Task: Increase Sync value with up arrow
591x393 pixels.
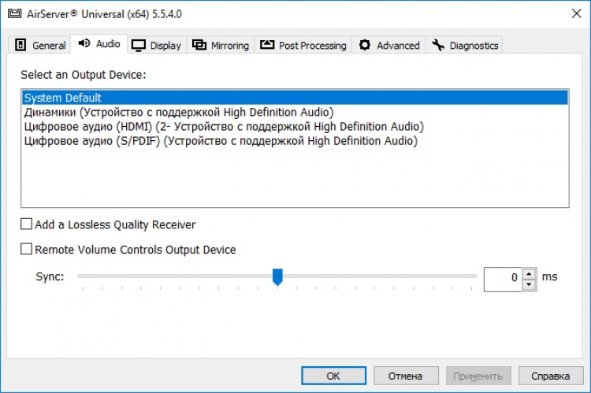Action: (529, 273)
